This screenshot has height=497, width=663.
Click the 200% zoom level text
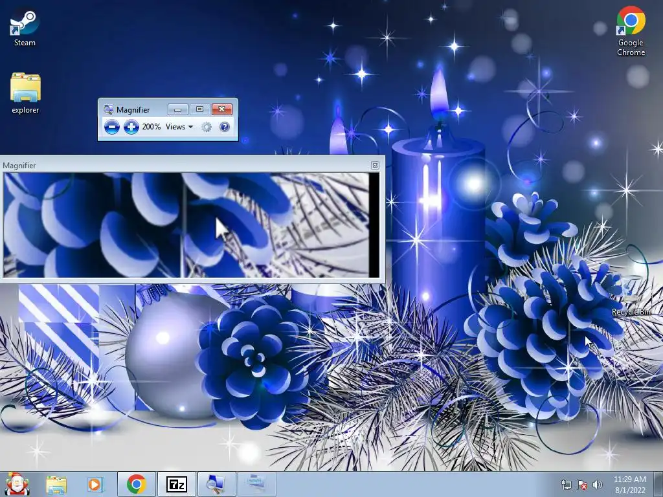[151, 127]
